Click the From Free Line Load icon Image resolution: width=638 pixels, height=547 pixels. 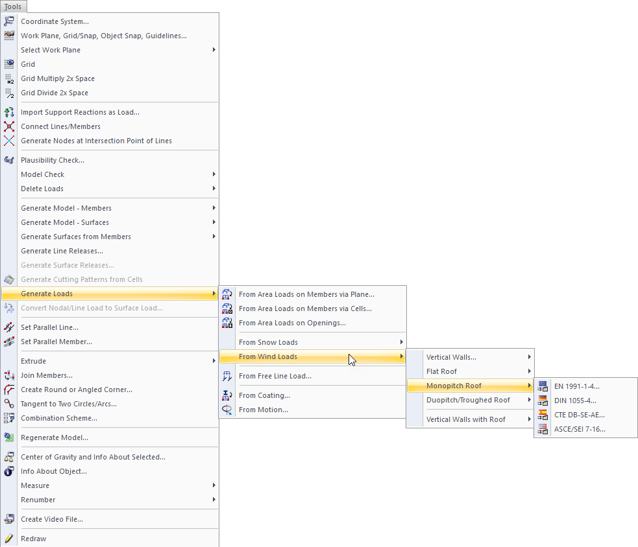227,376
